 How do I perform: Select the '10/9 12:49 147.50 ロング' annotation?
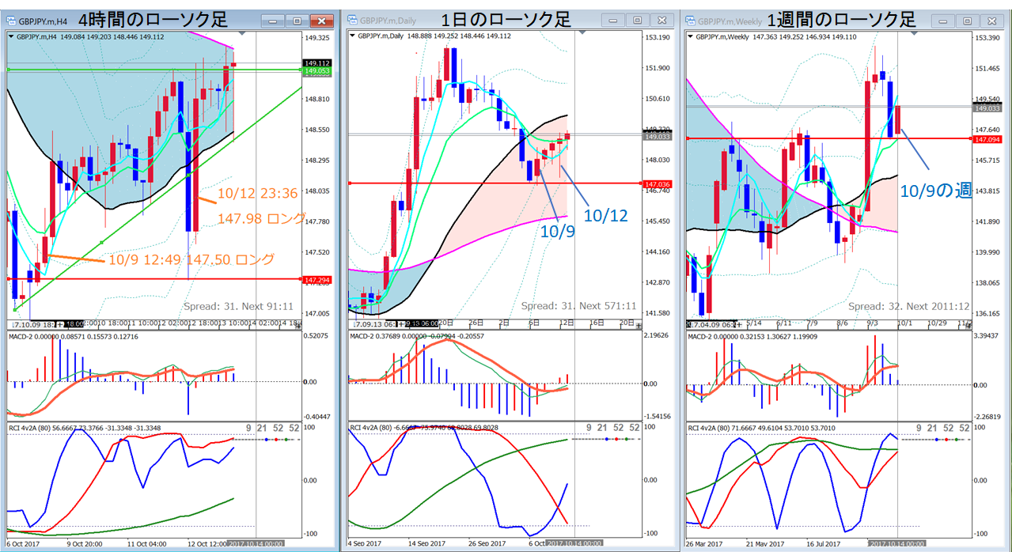click(191, 259)
